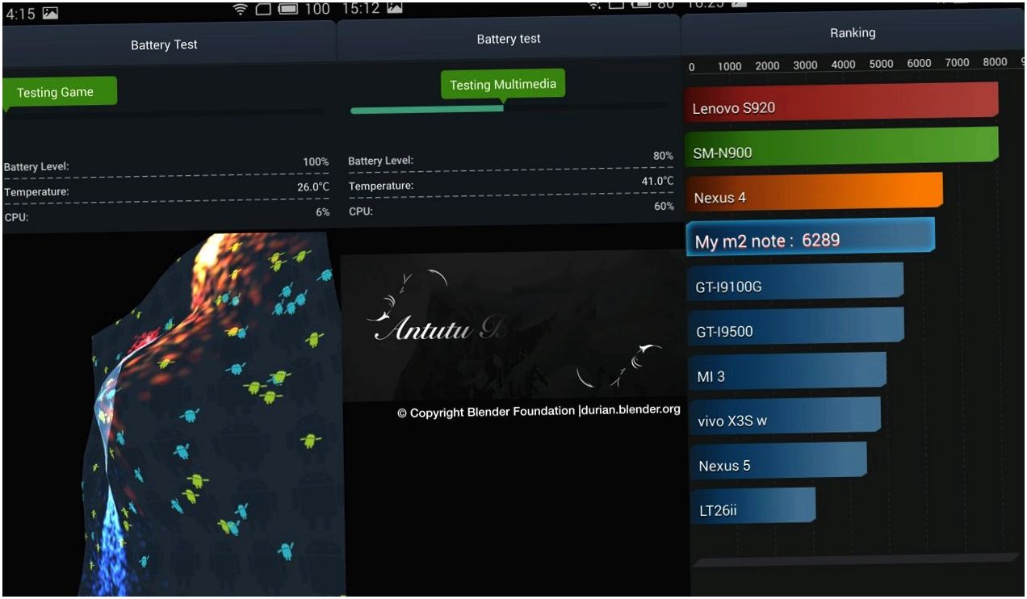Select the lowercase 'Battery test' title bar
The width and height of the screenshot is (1027, 599).
pos(508,39)
